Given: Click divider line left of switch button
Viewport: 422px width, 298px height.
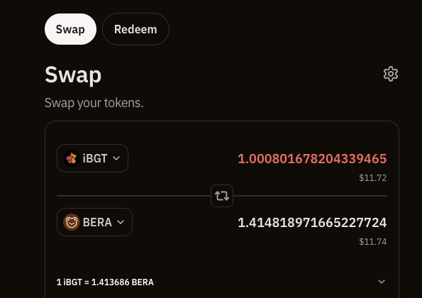Looking at the screenshot, I should tap(134, 196).
